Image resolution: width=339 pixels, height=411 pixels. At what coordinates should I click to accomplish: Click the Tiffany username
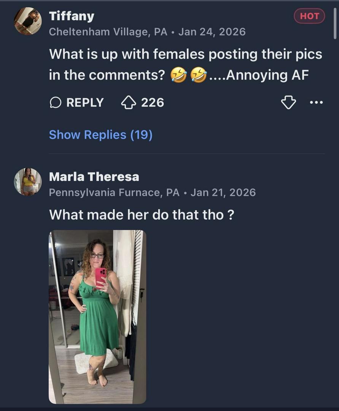(72, 16)
